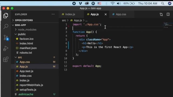
Task: Open macOS Spotlight search icon
Action: [163, 4]
